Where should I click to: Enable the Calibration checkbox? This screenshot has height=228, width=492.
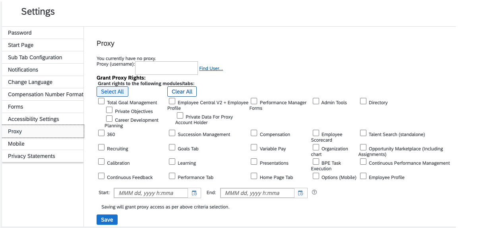click(x=101, y=162)
